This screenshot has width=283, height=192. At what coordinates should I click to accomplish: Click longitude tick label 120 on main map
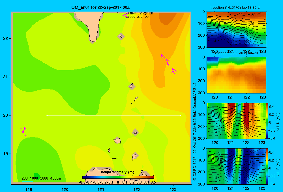[x=65, y=189]
